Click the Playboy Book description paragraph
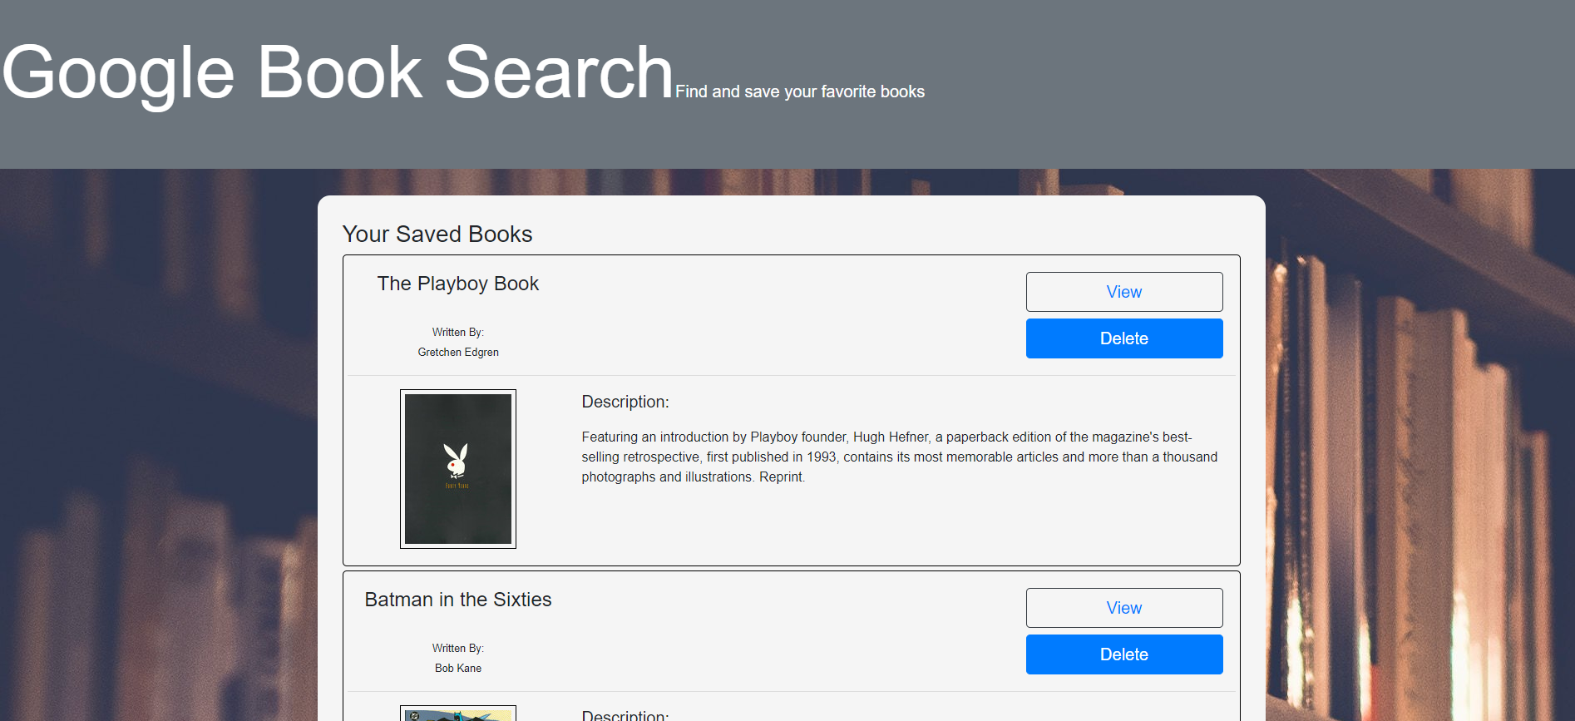Viewport: 1575px width, 721px height. [898, 457]
